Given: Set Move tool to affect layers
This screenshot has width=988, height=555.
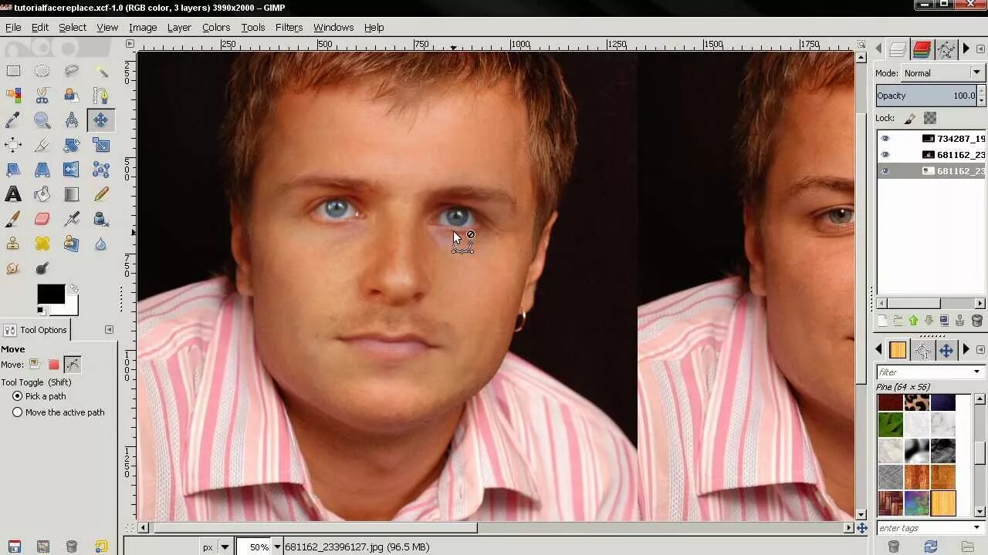Looking at the screenshot, I should [x=34, y=365].
